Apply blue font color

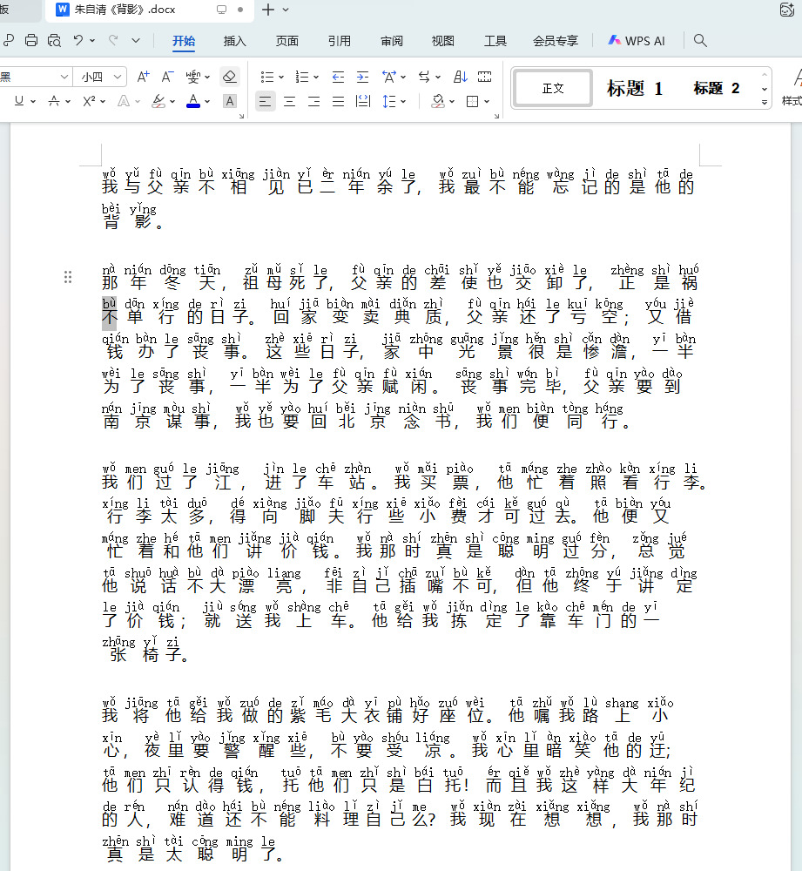click(x=192, y=101)
